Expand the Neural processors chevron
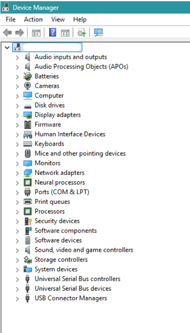 17,183
